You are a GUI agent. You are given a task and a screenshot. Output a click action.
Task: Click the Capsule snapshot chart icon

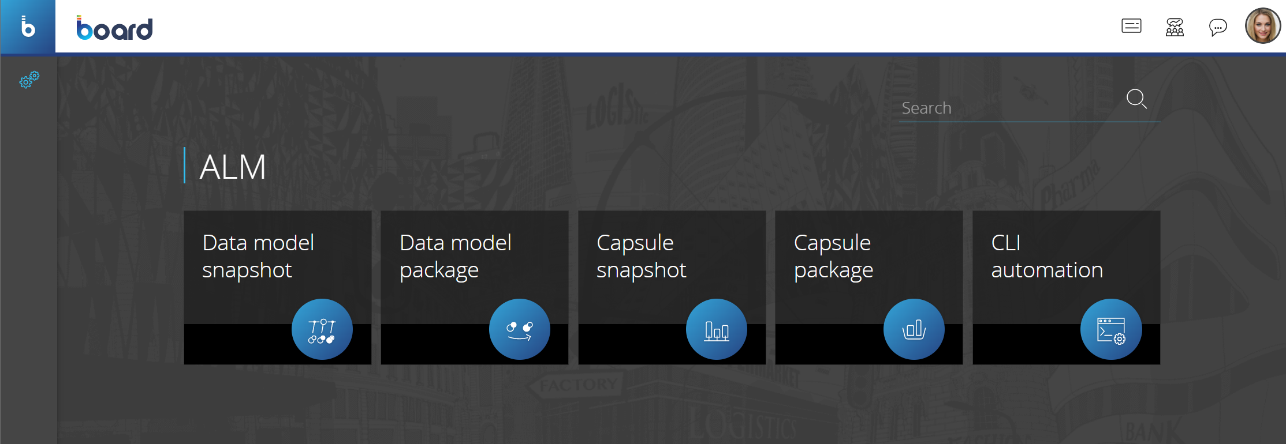[717, 329]
